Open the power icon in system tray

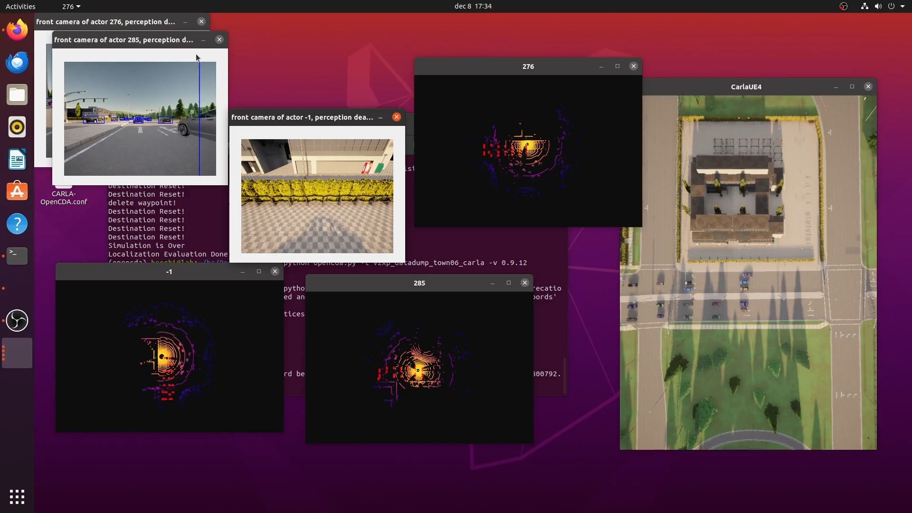pyautogui.click(x=891, y=6)
